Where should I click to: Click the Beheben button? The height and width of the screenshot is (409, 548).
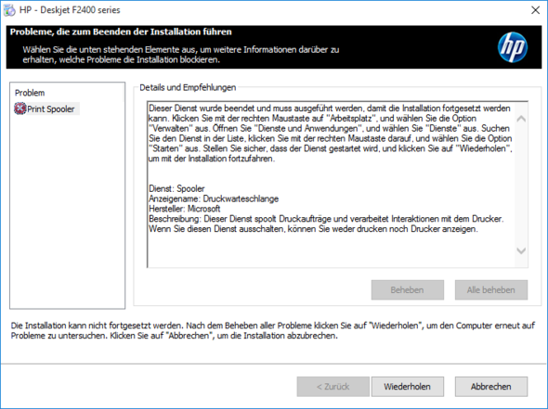pyautogui.click(x=408, y=289)
